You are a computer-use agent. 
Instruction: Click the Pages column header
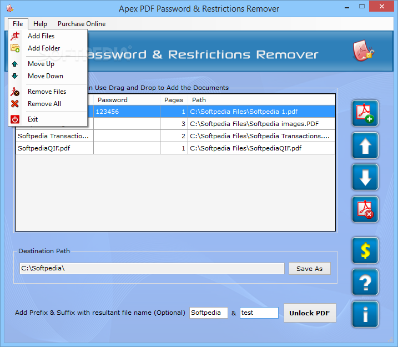coord(174,100)
